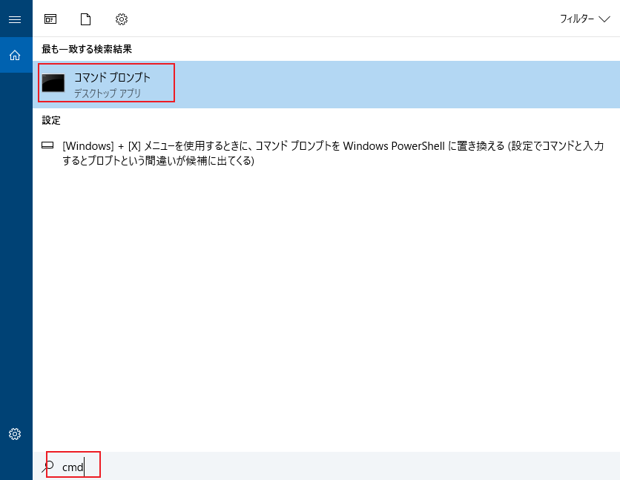
Task: Expand the chevron next to フィルター
Action: pyautogui.click(x=604, y=19)
